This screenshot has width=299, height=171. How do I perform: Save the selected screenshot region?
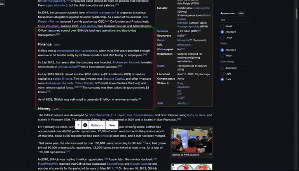click(x=112, y=125)
